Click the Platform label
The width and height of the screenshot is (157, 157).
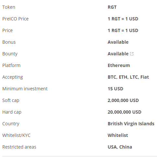11,65
